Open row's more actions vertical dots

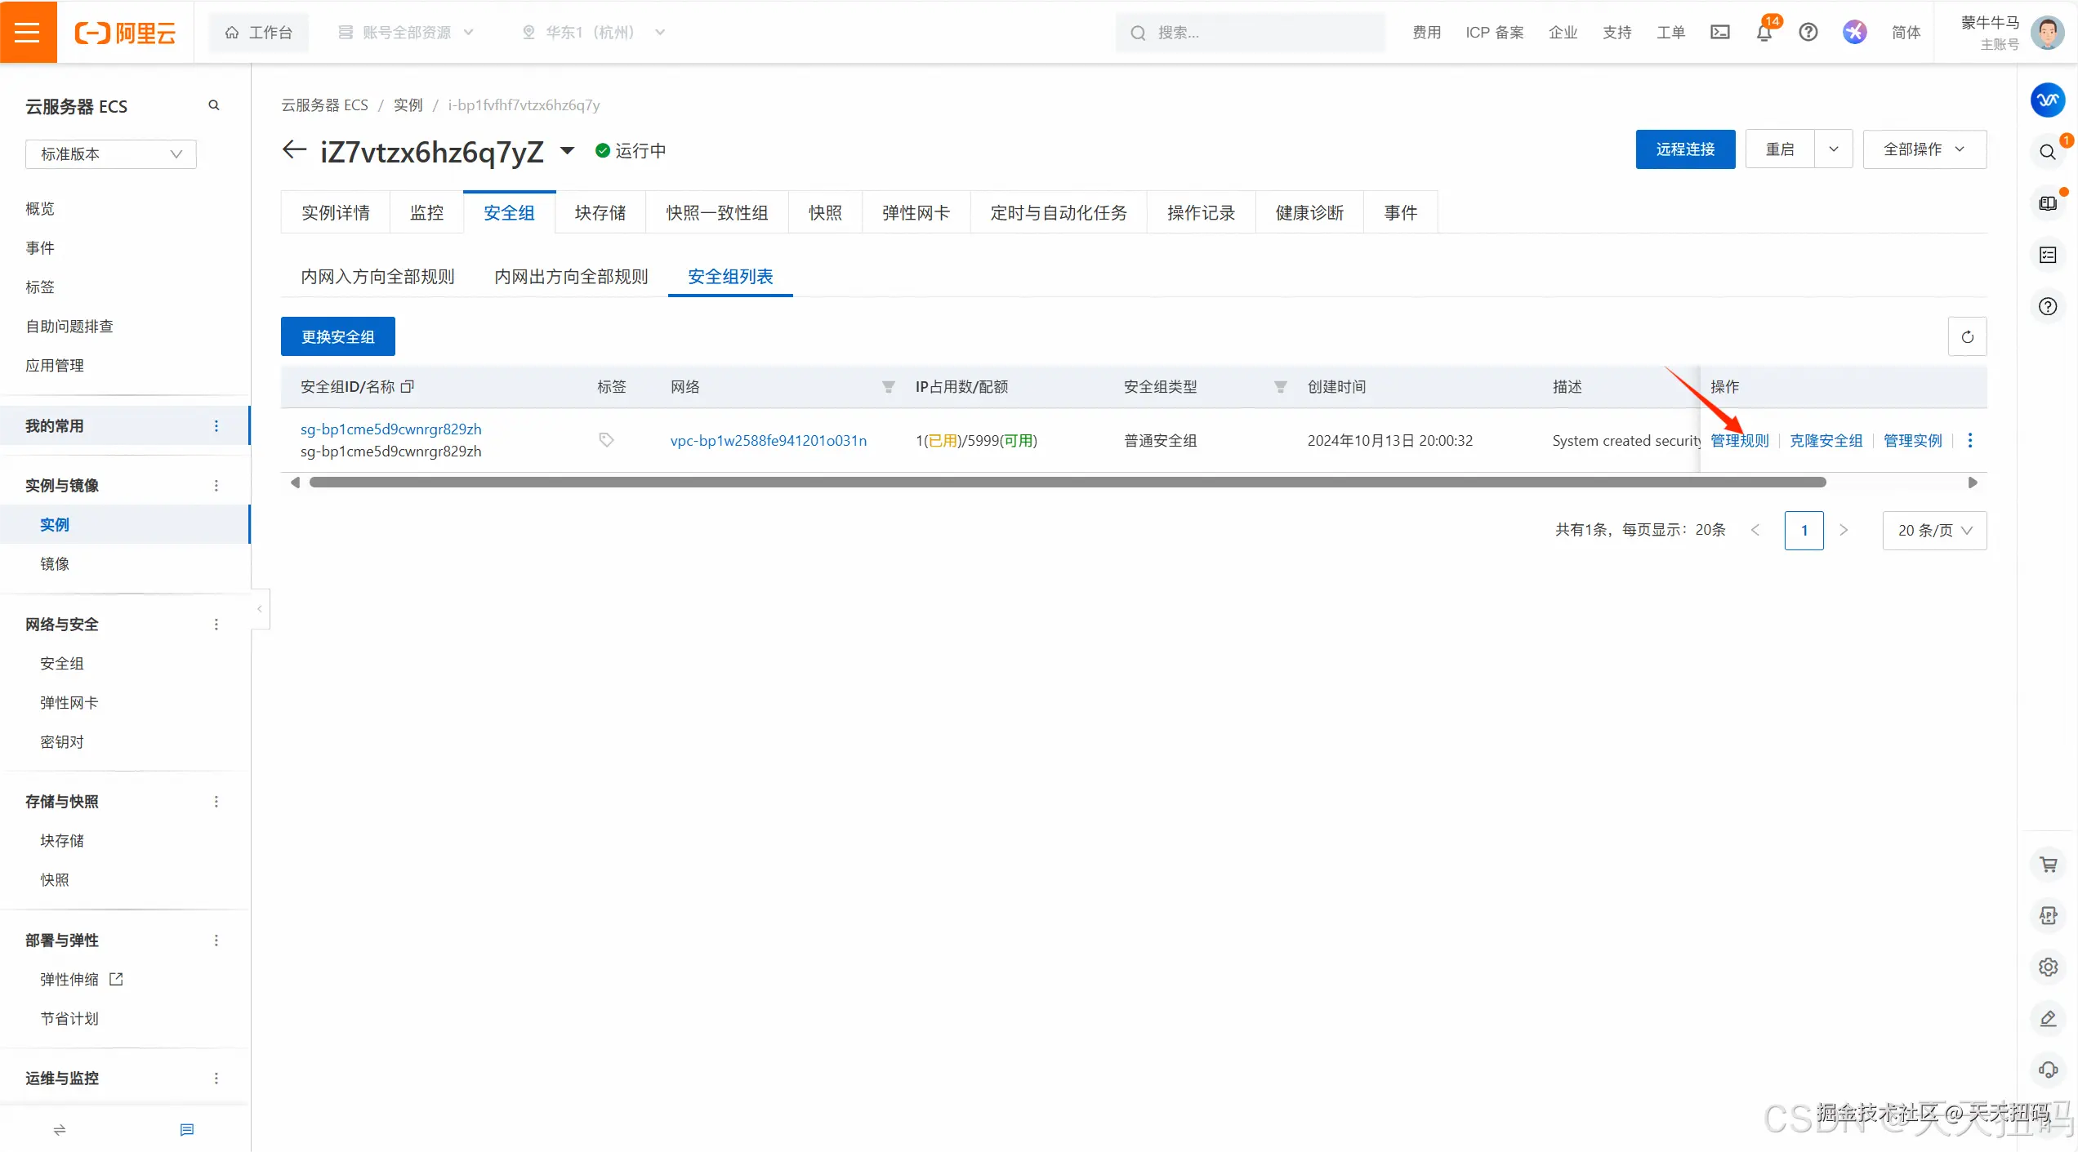tap(1970, 440)
